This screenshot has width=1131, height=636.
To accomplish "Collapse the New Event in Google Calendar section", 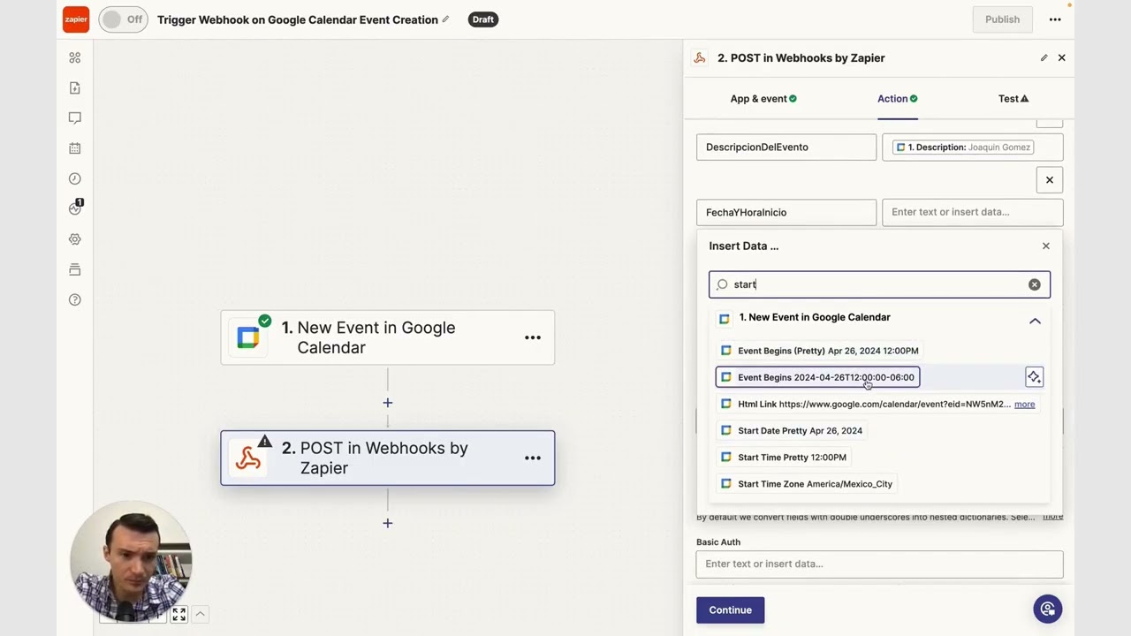I will [1035, 322].
